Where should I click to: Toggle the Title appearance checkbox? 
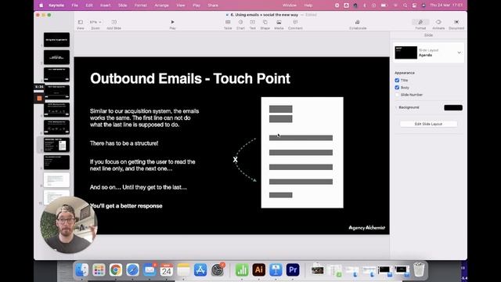click(397, 80)
